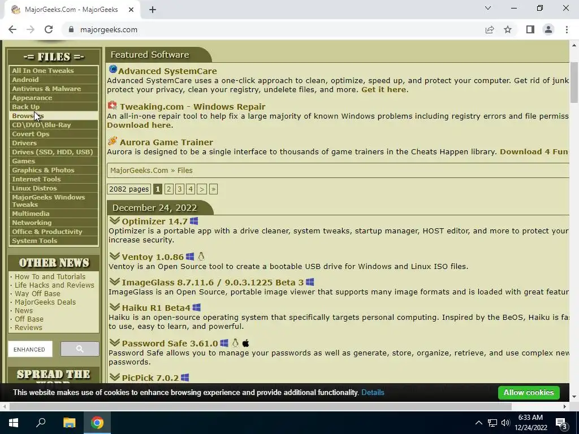The height and width of the screenshot is (434, 579).
Task: Expand the Ventoy 1.0.86 entry arrow
Action: 115,256
